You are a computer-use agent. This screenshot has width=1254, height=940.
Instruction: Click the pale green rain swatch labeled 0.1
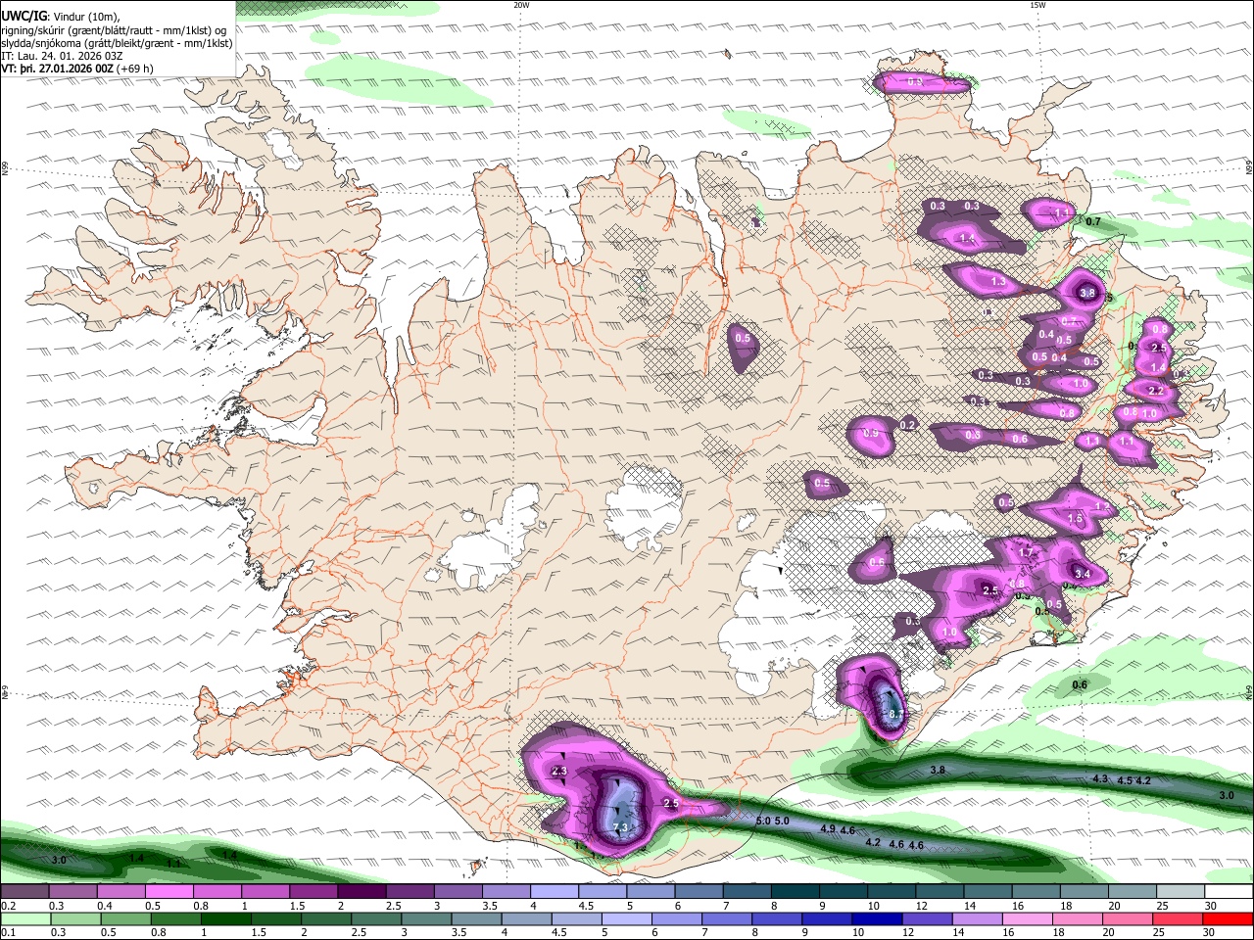[x=25, y=918]
